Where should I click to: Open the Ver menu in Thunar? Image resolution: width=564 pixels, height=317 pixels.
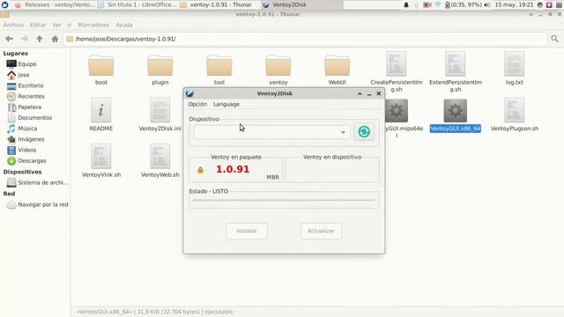pyautogui.click(x=56, y=25)
